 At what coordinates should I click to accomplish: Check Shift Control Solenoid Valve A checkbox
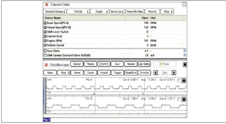tap(45, 55)
